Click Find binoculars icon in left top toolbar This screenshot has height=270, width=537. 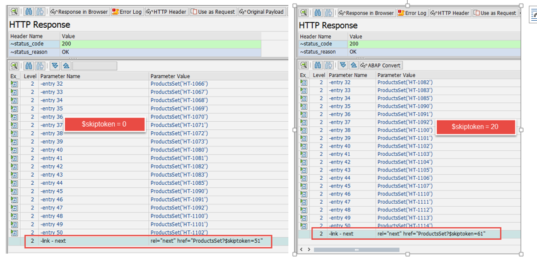[x=27, y=12]
